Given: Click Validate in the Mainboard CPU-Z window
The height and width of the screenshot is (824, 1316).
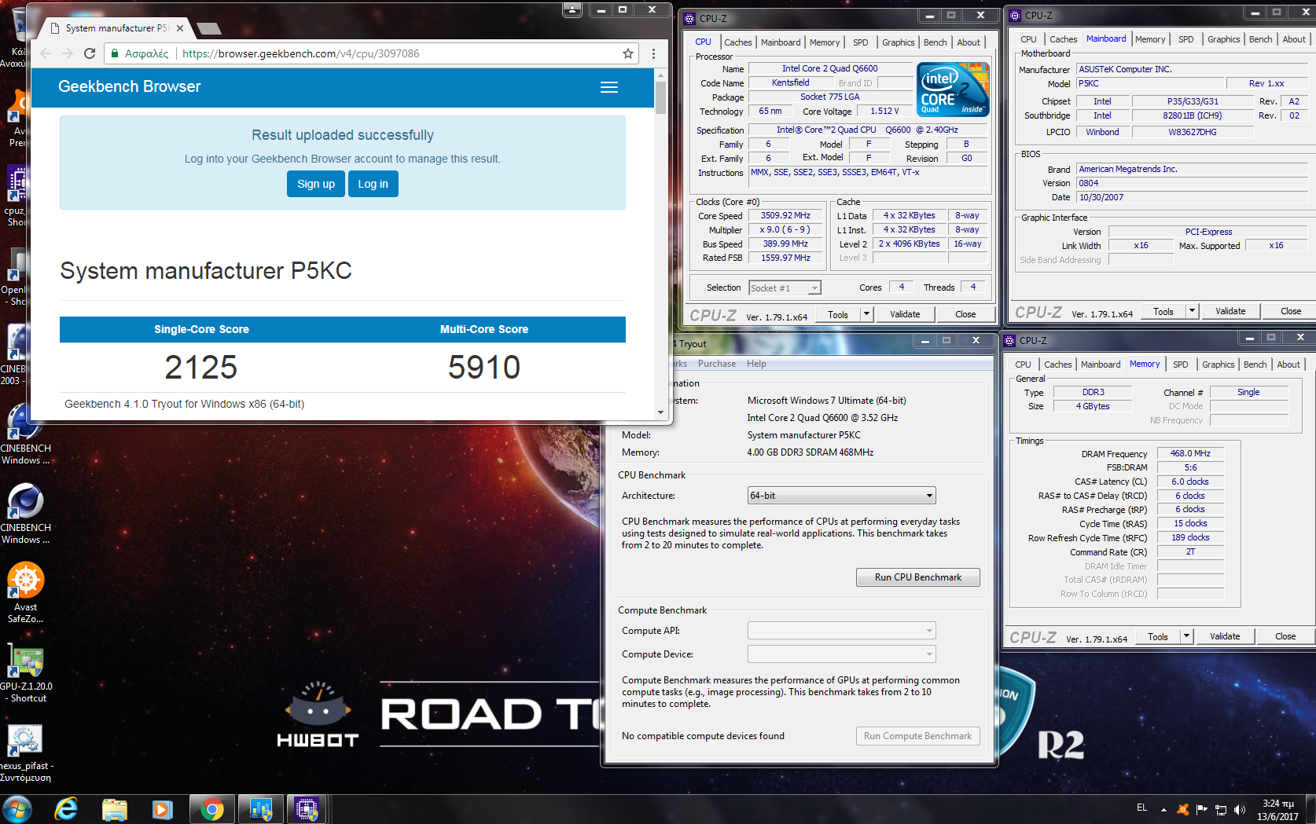Looking at the screenshot, I should [1230, 311].
